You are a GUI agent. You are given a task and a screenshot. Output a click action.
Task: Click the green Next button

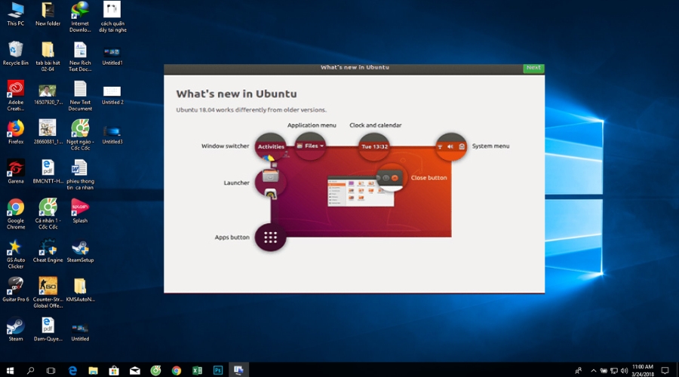[533, 68]
